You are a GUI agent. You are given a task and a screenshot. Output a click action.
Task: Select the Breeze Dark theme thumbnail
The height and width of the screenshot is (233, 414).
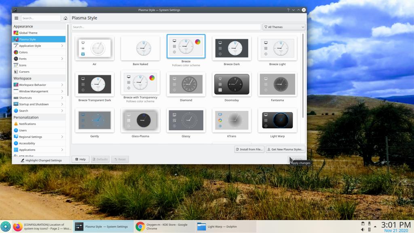231,49
